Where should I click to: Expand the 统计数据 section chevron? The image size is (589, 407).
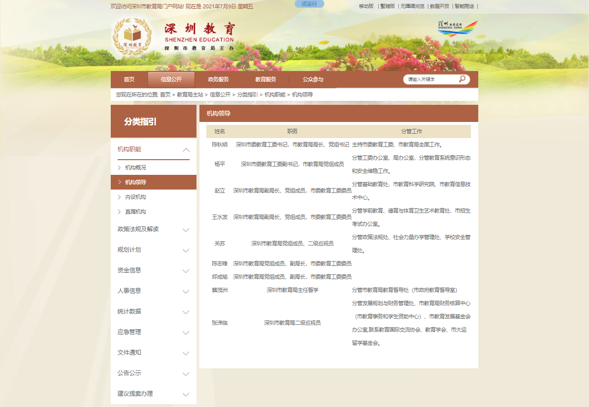[x=186, y=312]
